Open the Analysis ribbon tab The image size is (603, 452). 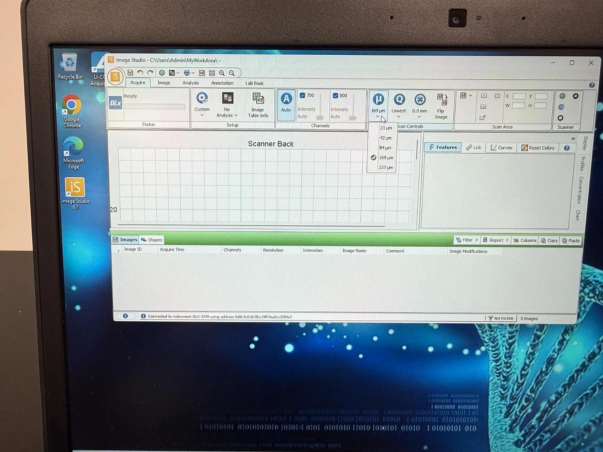[190, 83]
